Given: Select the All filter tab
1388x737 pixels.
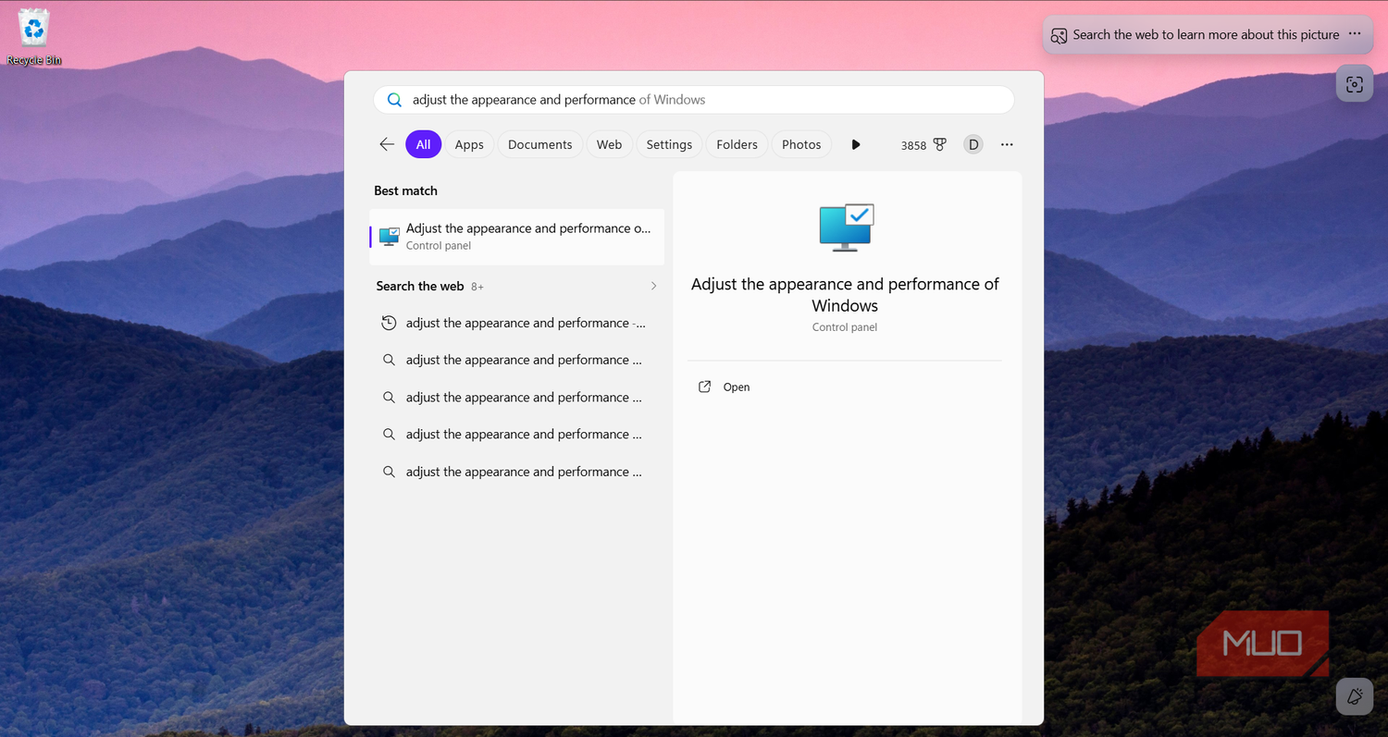Looking at the screenshot, I should [x=423, y=144].
